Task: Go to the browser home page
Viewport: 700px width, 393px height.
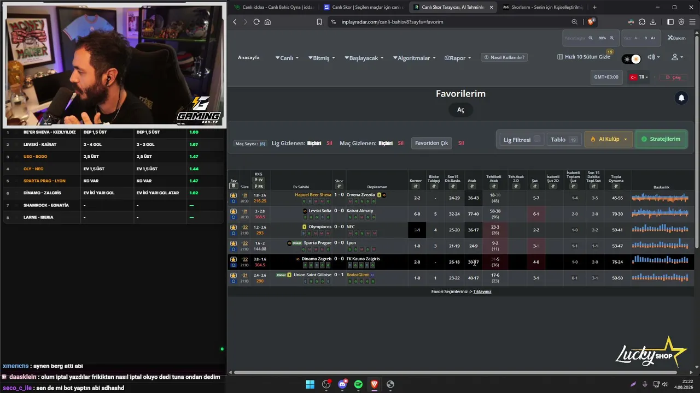Action: coord(267,22)
